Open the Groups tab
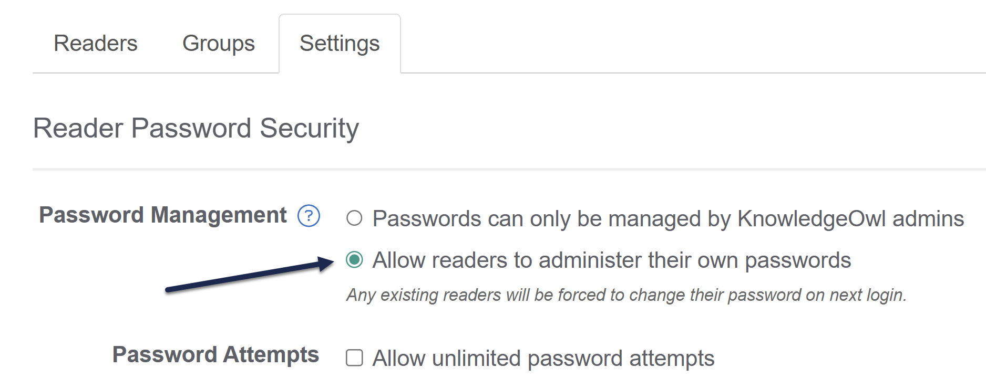This screenshot has width=986, height=378. [218, 43]
